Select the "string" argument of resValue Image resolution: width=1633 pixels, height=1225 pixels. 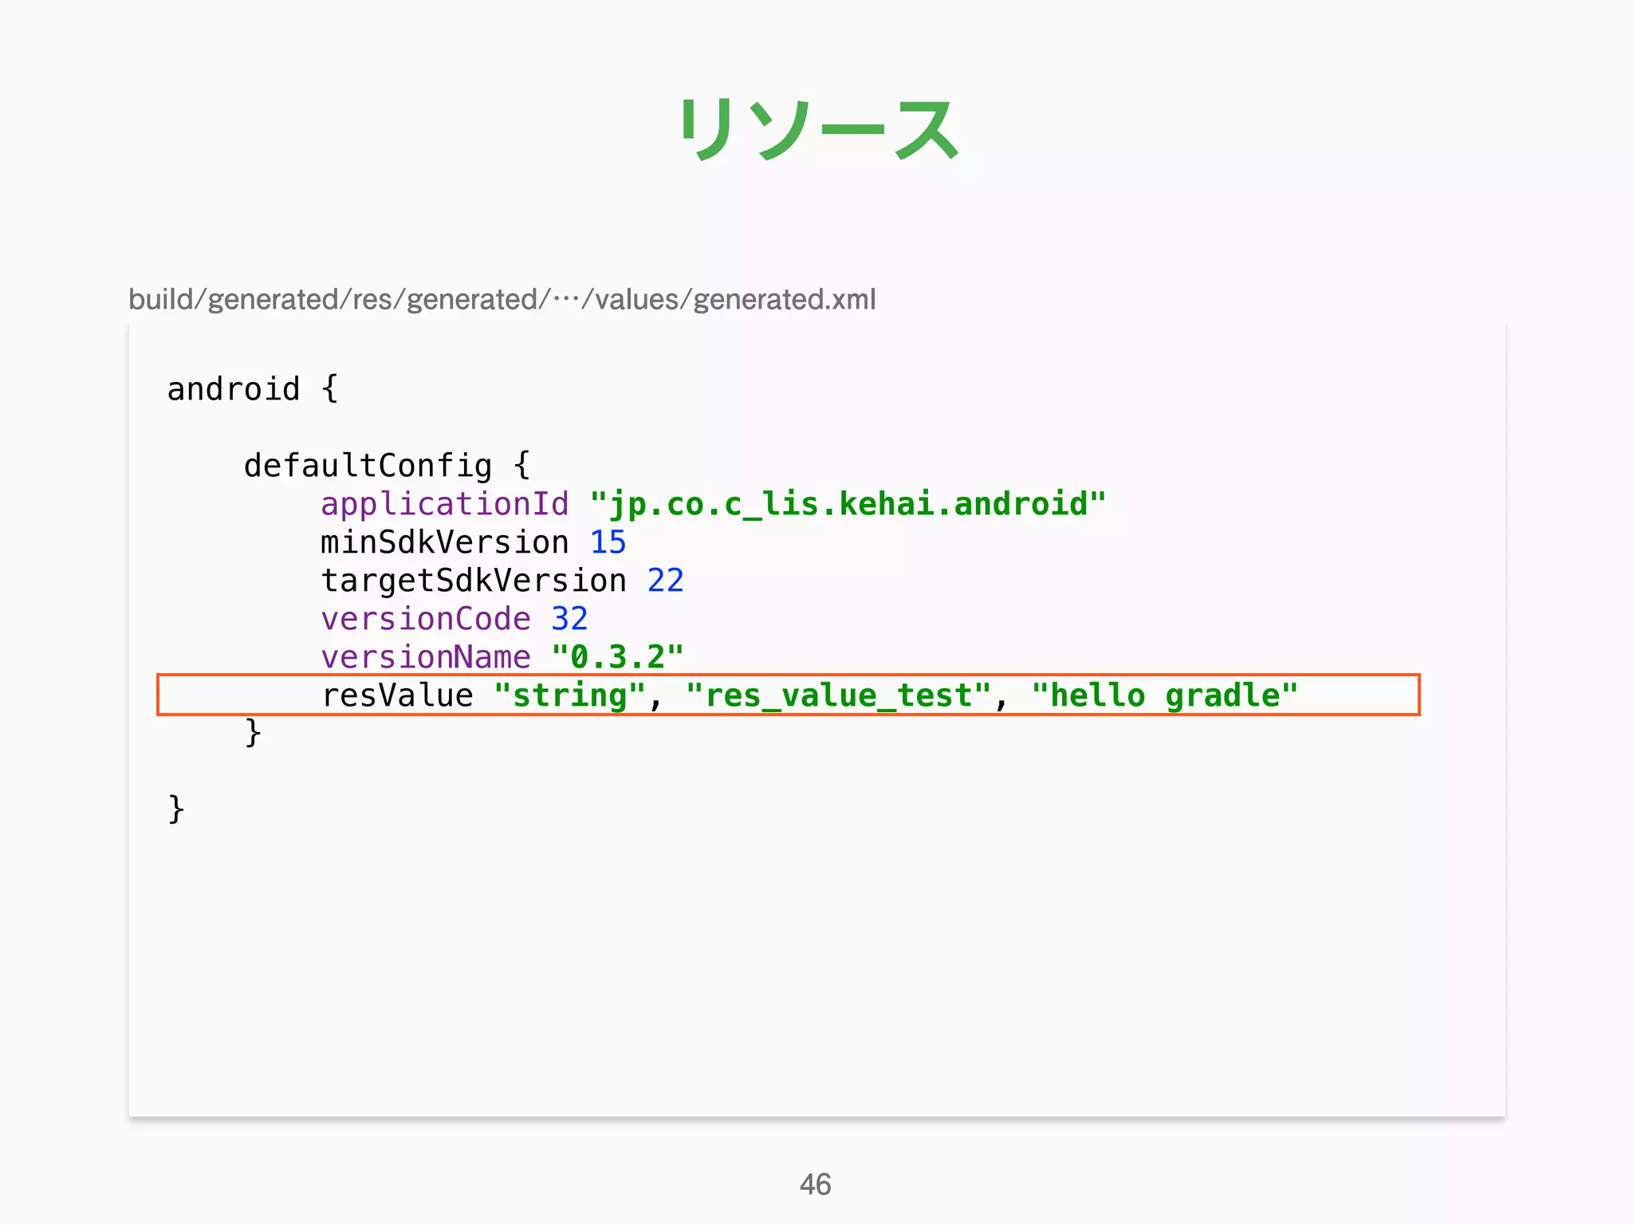(x=569, y=695)
